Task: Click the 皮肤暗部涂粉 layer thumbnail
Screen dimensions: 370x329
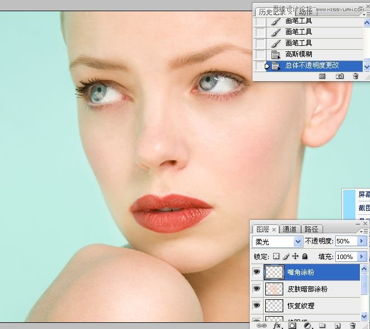Action: [274, 289]
